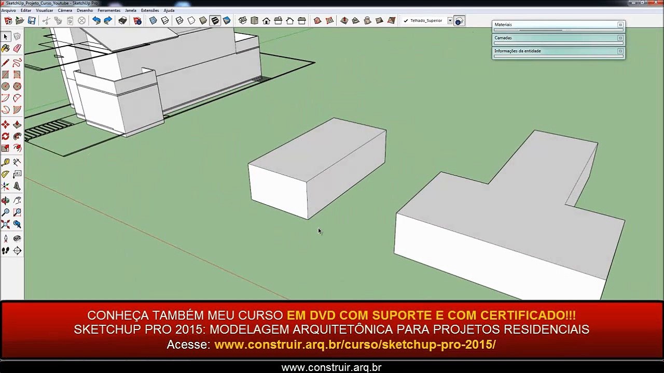Viewport: 664px width, 373px height.
Task: Open the Extensões menu
Action: (x=150, y=10)
